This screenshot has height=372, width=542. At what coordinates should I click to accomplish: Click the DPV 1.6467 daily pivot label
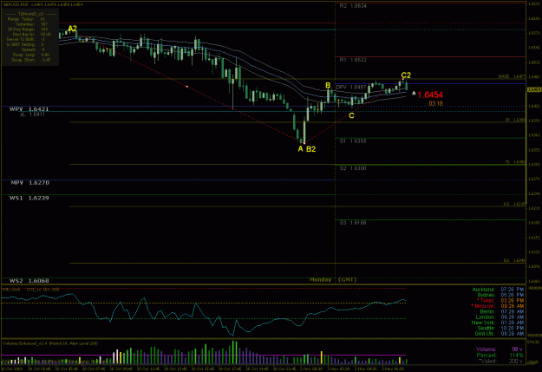click(x=351, y=87)
